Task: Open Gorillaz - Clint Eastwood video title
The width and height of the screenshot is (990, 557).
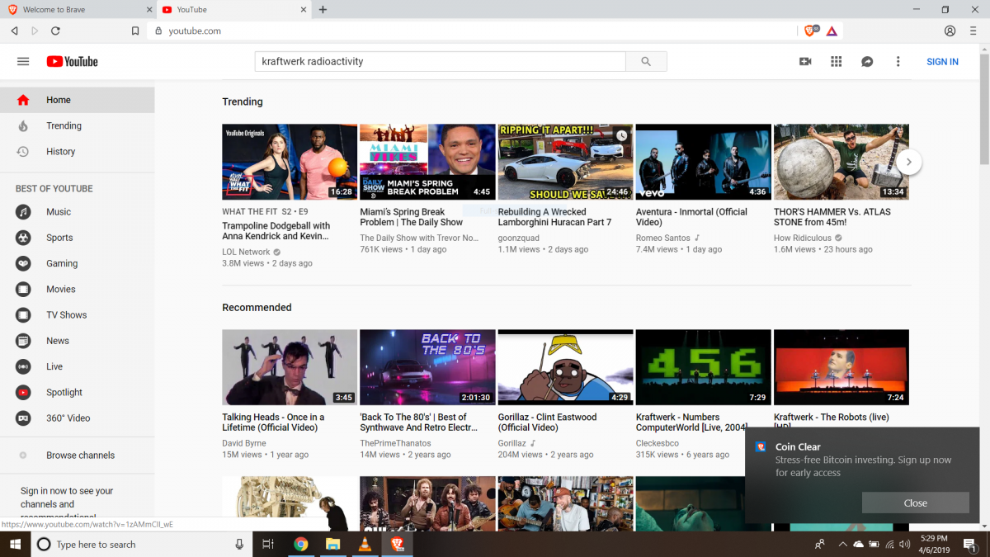Action: pos(548,422)
